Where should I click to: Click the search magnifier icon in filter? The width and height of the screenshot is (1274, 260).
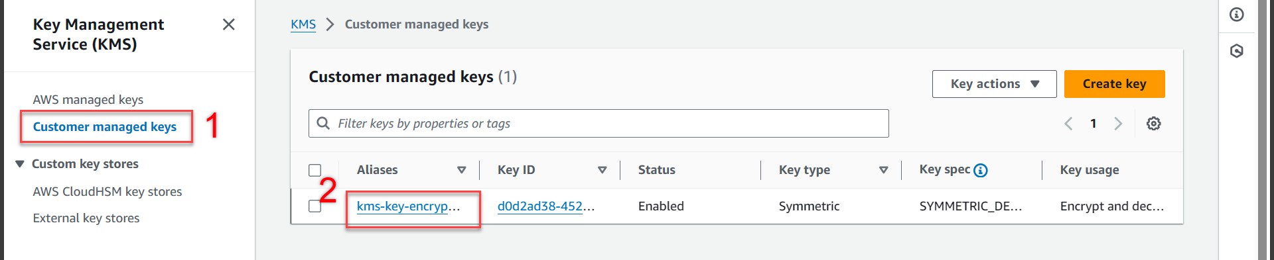(x=323, y=124)
